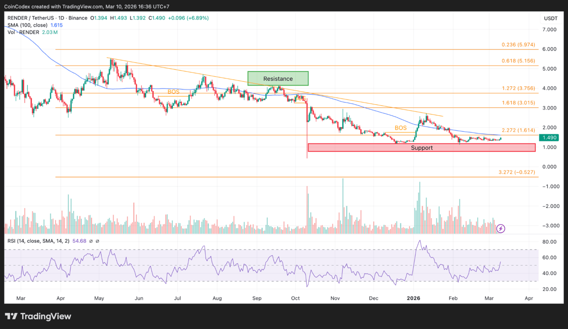Screen dimensions: 568x329
Task: Click the Support label inside the red zone
Action: pyautogui.click(x=422, y=147)
